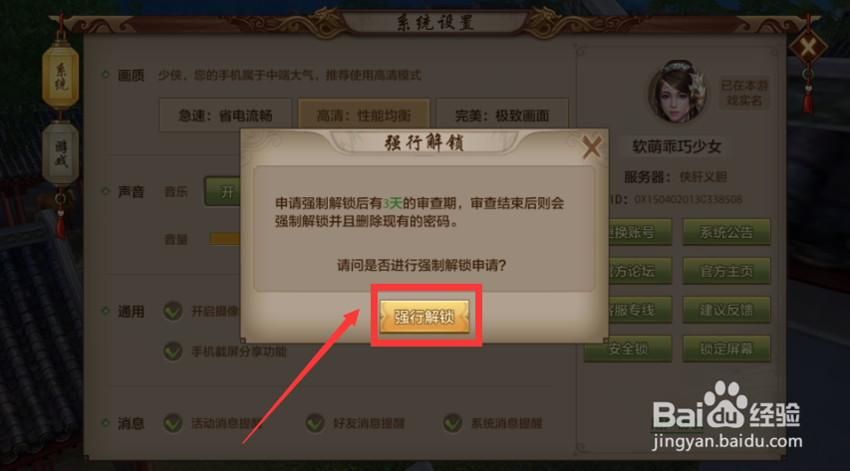Click the player avatar portrait
The width and height of the screenshot is (850, 471).
pyautogui.click(x=678, y=92)
